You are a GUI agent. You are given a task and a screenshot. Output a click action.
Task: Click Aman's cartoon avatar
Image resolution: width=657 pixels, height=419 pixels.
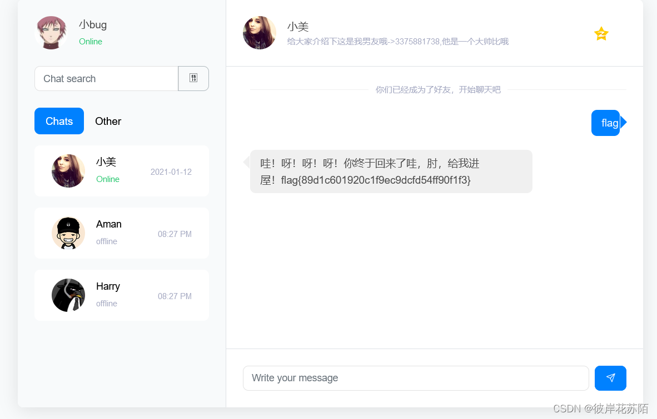[68, 233]
